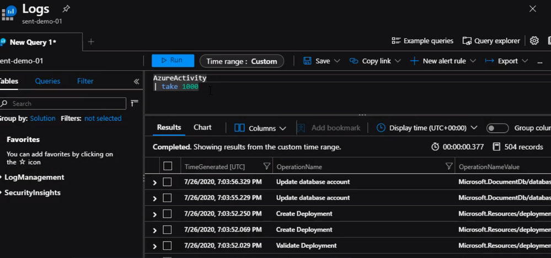
Task: Expand the 7:03:52.250 PM row
Action: tap(154, 214)
